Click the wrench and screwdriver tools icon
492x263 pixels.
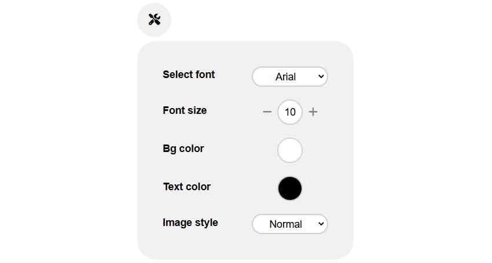tap(155, 20)
